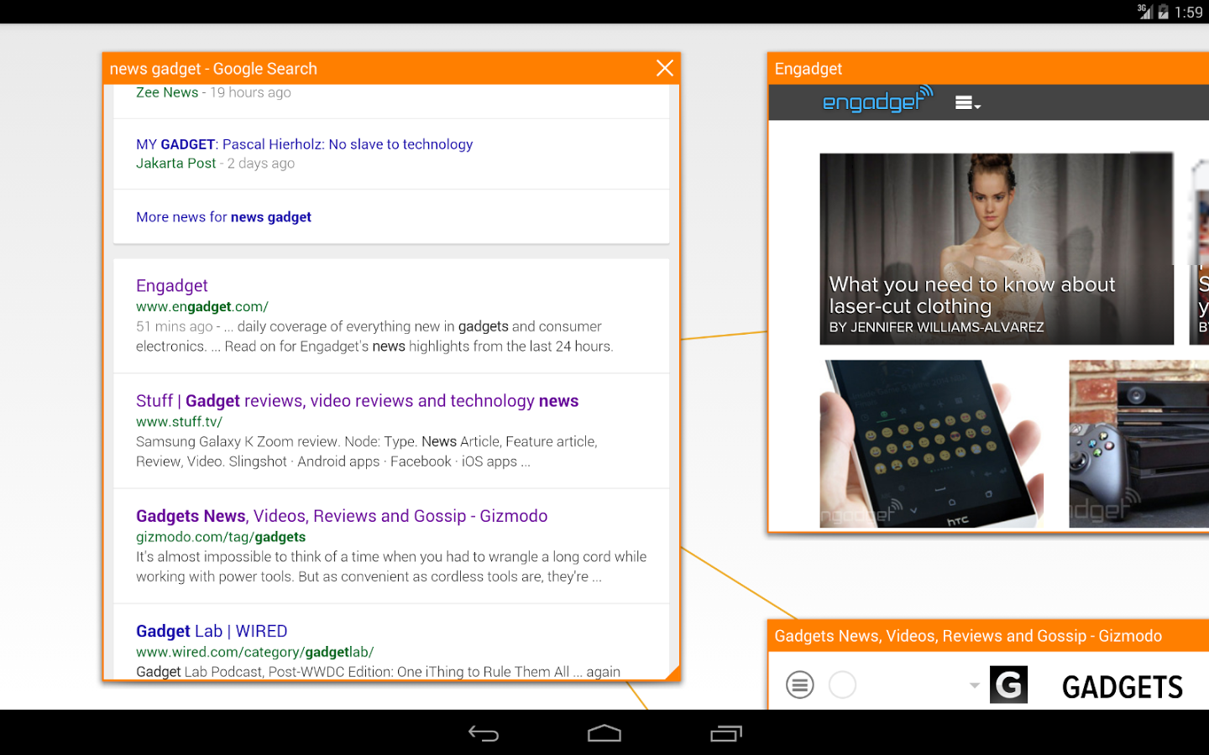Click the 3G signal status icon
1209x755 pixels.
[x=1144, y=12]
